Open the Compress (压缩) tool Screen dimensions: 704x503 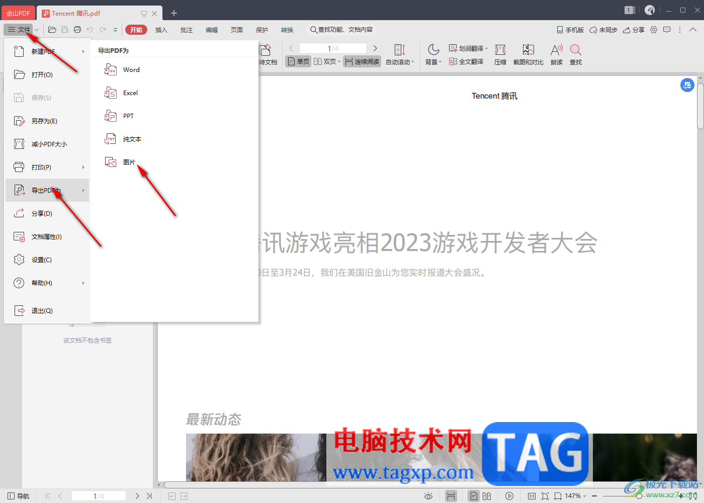[x=500, y=55]
